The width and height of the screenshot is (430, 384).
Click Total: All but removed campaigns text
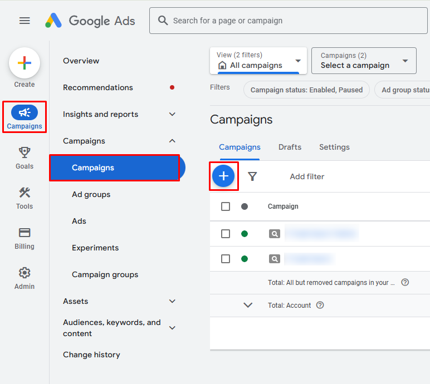point(331,283)
